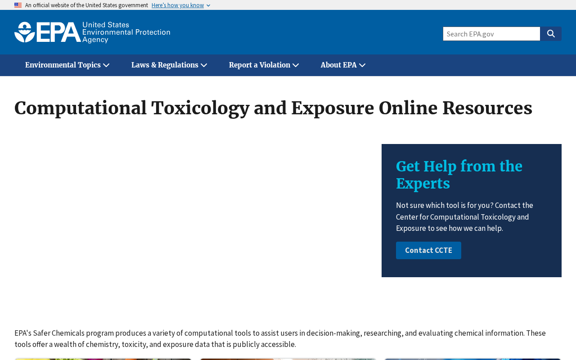Expand the Report a Violation dropdown
The image size is (576, 360).
click(x=264, y=65)
